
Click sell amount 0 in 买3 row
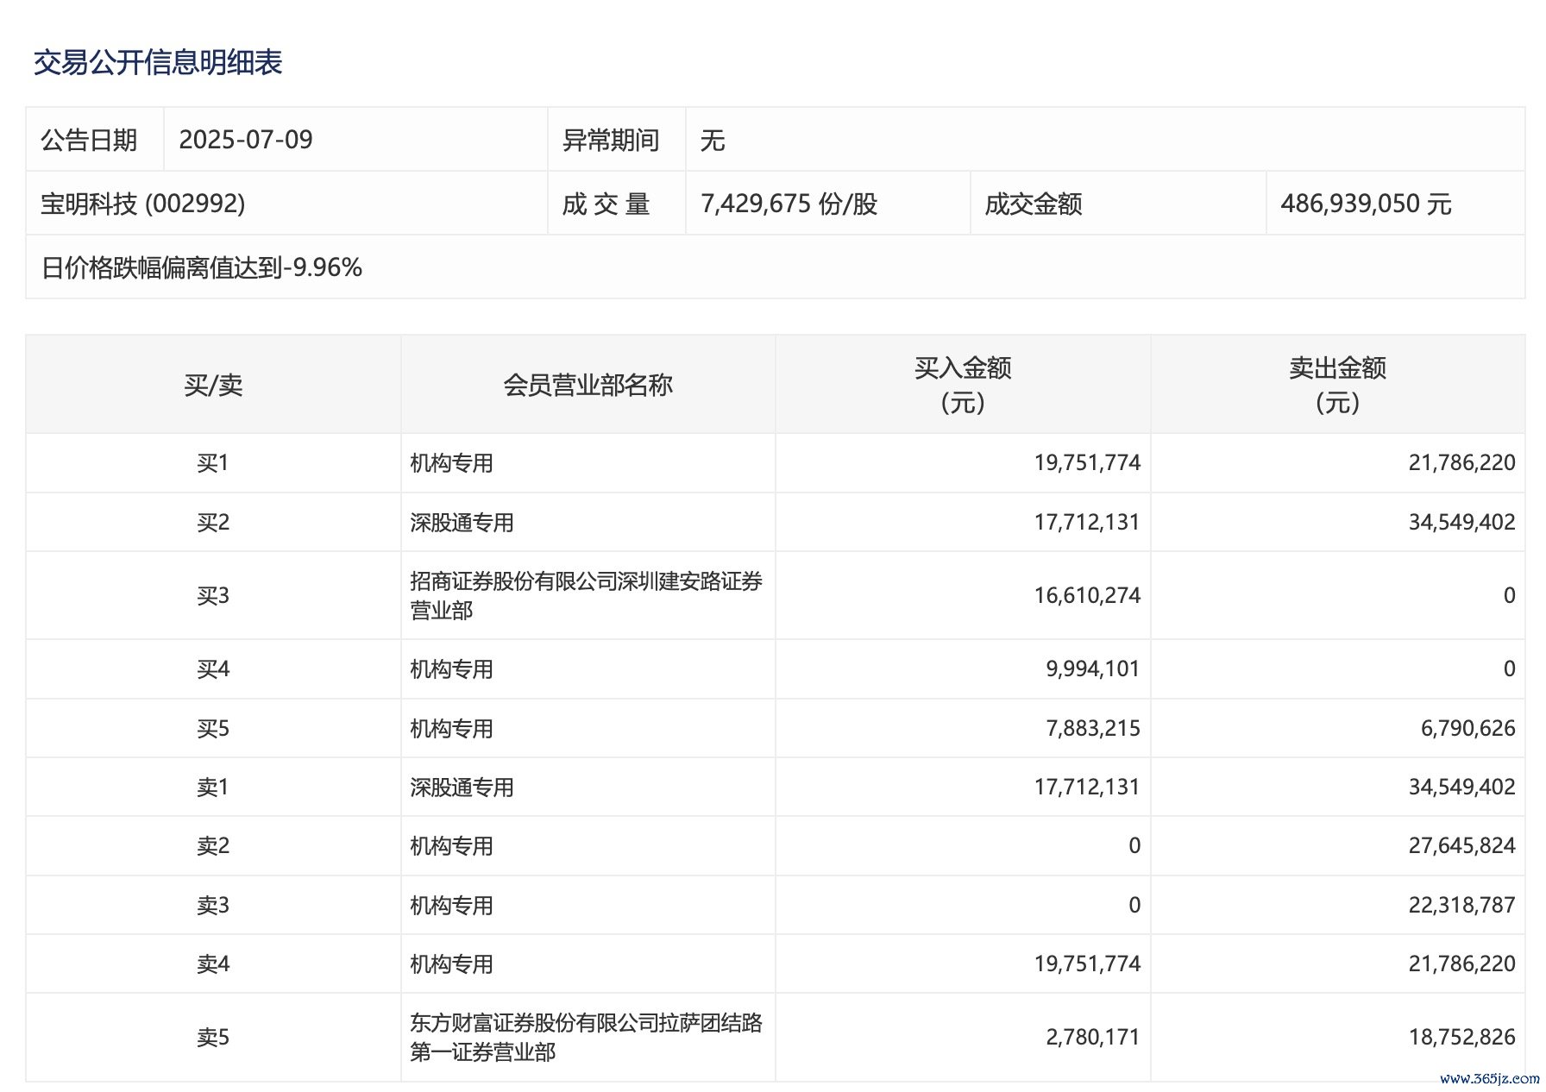tap(1509, 596)
